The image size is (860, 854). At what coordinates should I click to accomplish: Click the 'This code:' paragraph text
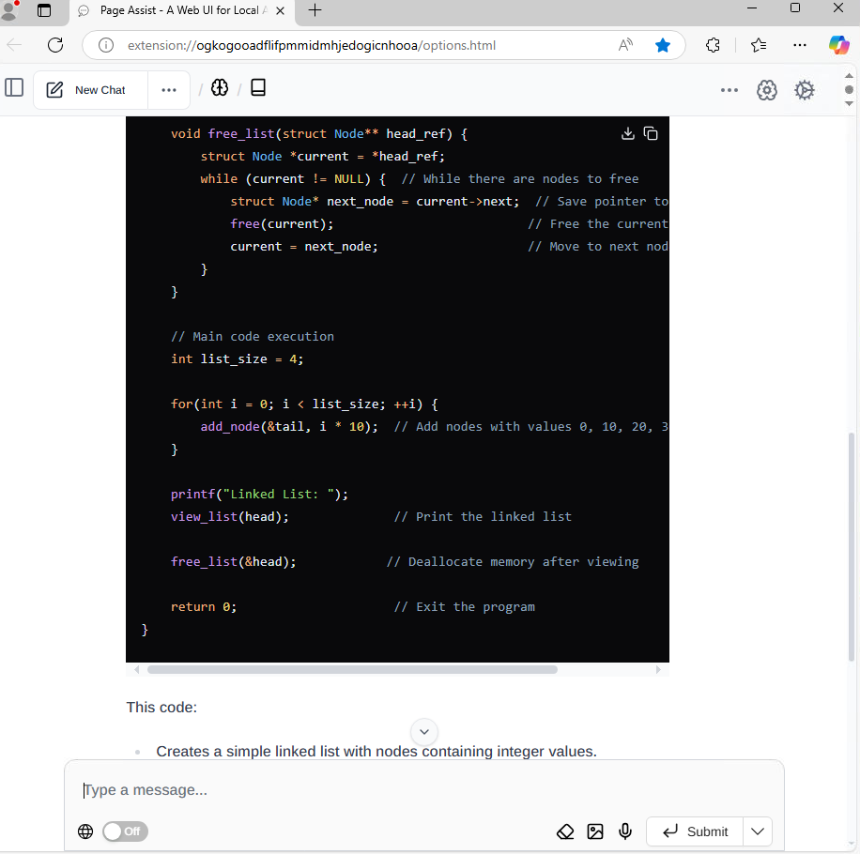[x=161, y=707]
